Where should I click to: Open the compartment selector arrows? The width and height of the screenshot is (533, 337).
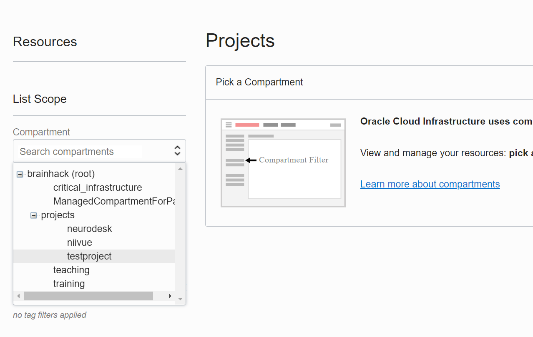[177, 151]
